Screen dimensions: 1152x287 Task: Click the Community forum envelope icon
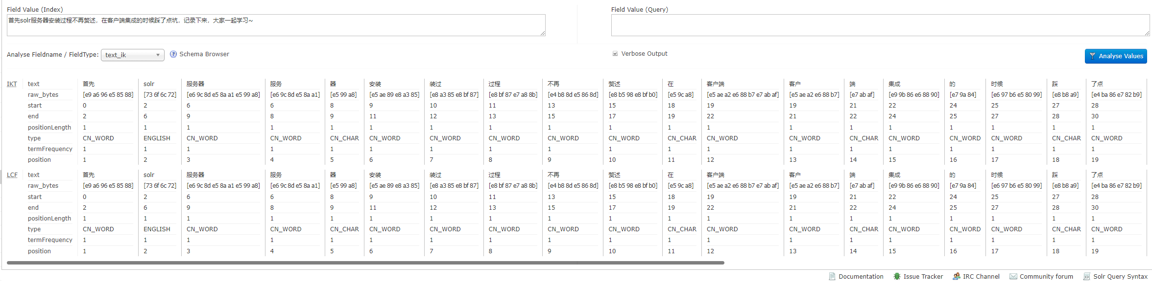[x=1013, y=277]
